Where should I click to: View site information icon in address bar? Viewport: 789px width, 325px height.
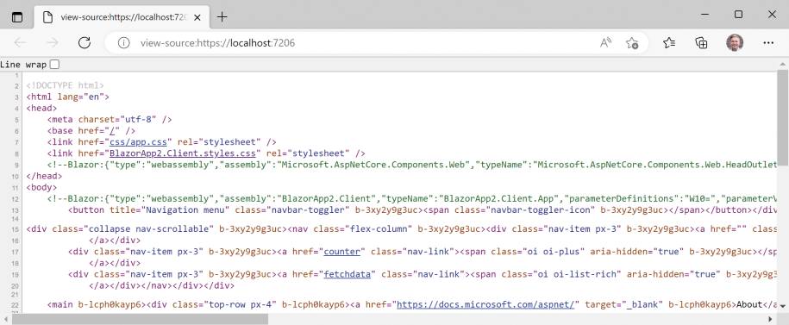pos(124,43)
